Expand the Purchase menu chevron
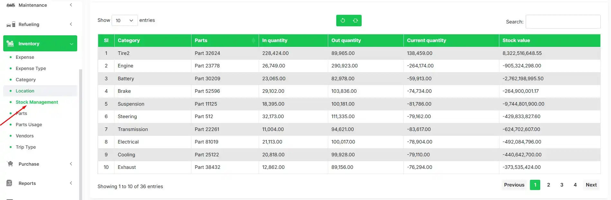 point(71,164)
